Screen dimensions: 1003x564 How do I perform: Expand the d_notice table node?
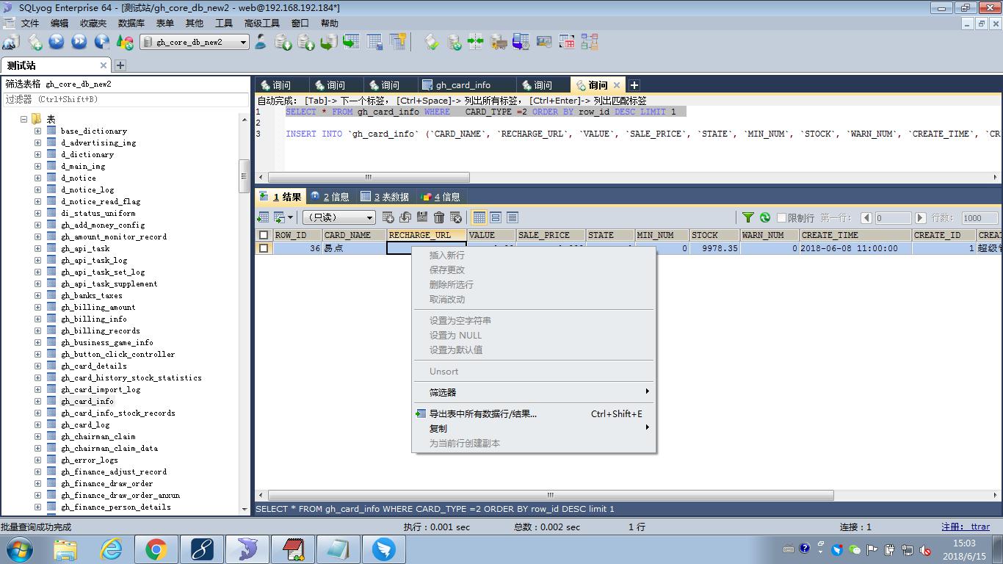[x=38, y=178]
